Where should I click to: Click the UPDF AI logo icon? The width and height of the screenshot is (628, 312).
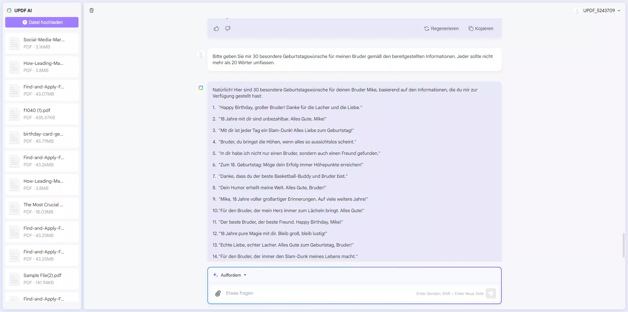(9, 10)
